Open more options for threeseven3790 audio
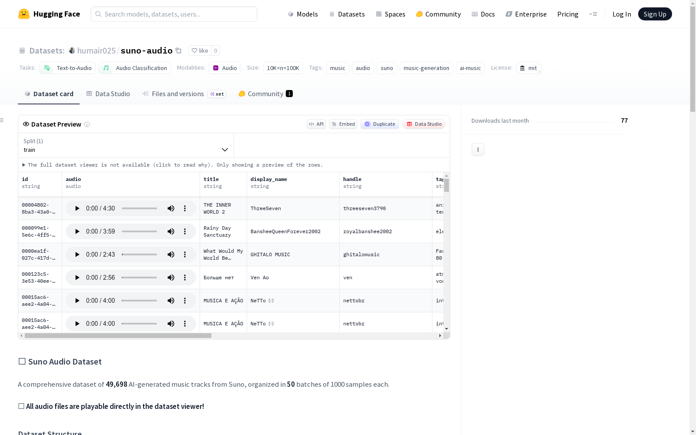The image size is (696, 435). (185, 208)
